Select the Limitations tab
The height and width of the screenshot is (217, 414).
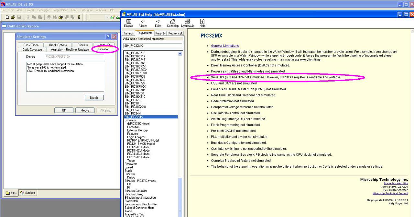(x=104, y=49)
